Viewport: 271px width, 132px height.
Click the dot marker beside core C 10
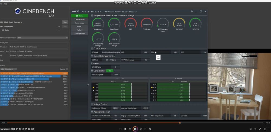click(x=152, y=94)
